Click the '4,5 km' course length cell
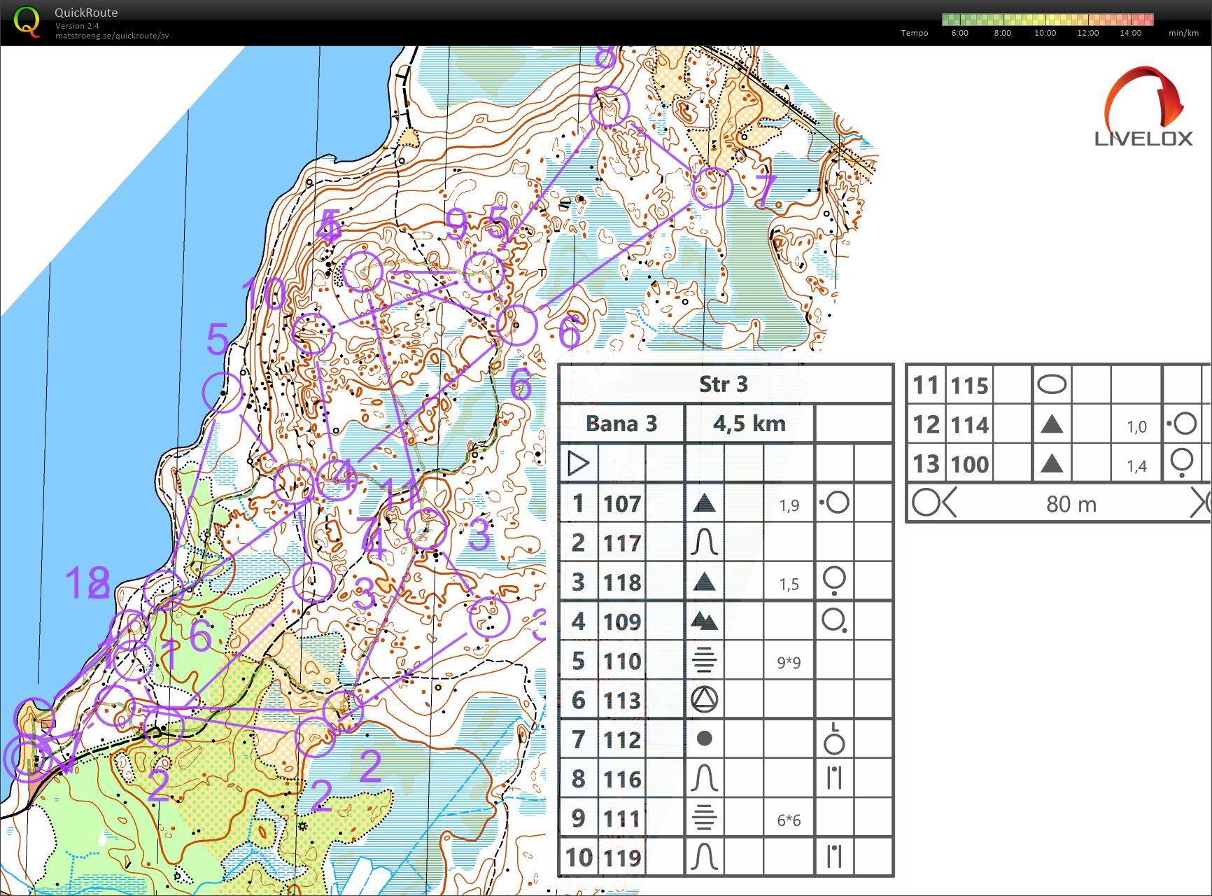Screen dimensions: 1212x896 click(x=749, y=423)
